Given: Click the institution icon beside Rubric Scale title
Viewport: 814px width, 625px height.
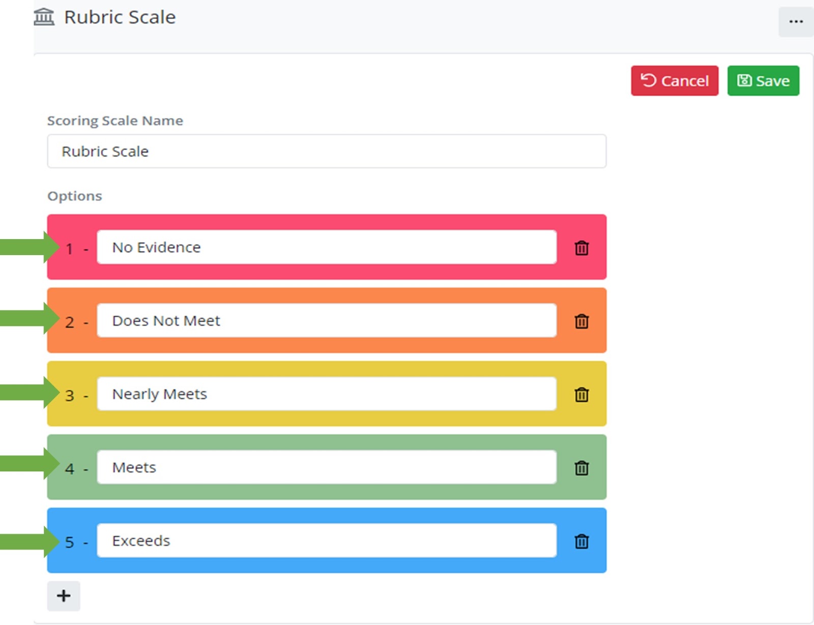Looking at the screenshot, I should [44, 17].
